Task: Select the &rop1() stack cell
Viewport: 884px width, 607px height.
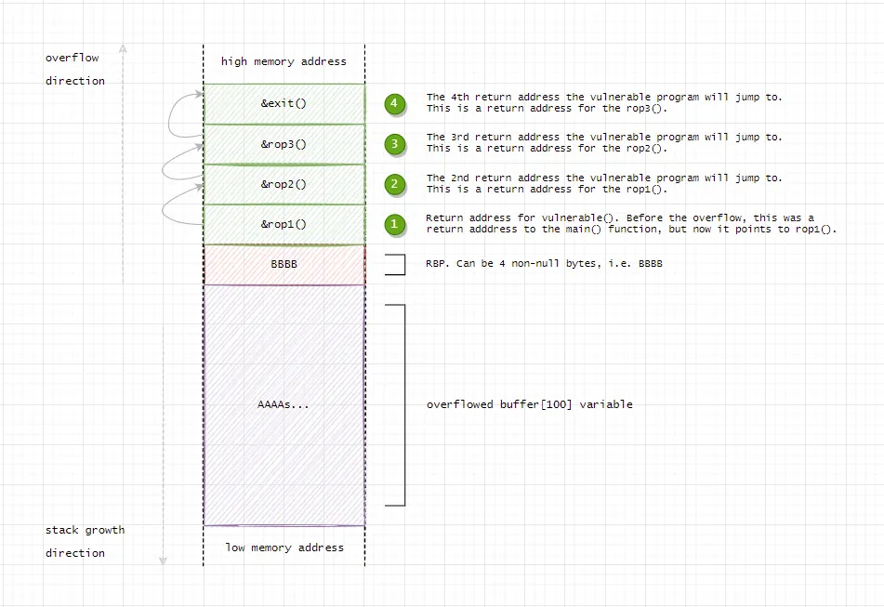Action: [x=284, y=224]
